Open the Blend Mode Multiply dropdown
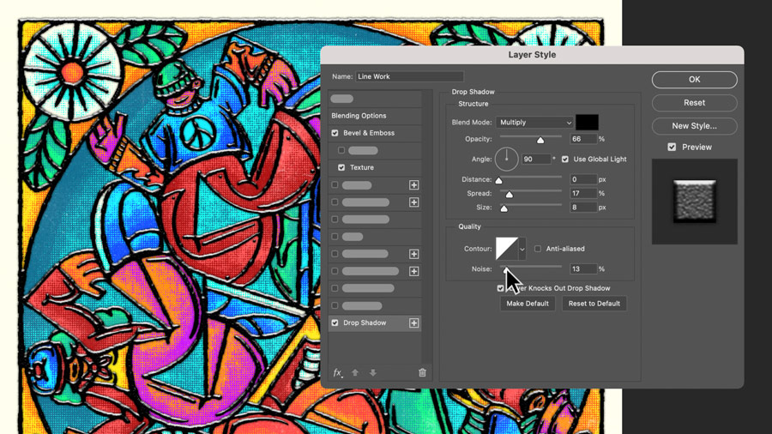The width and height of the screenshot is (772, 434). [x=534, y=122]
